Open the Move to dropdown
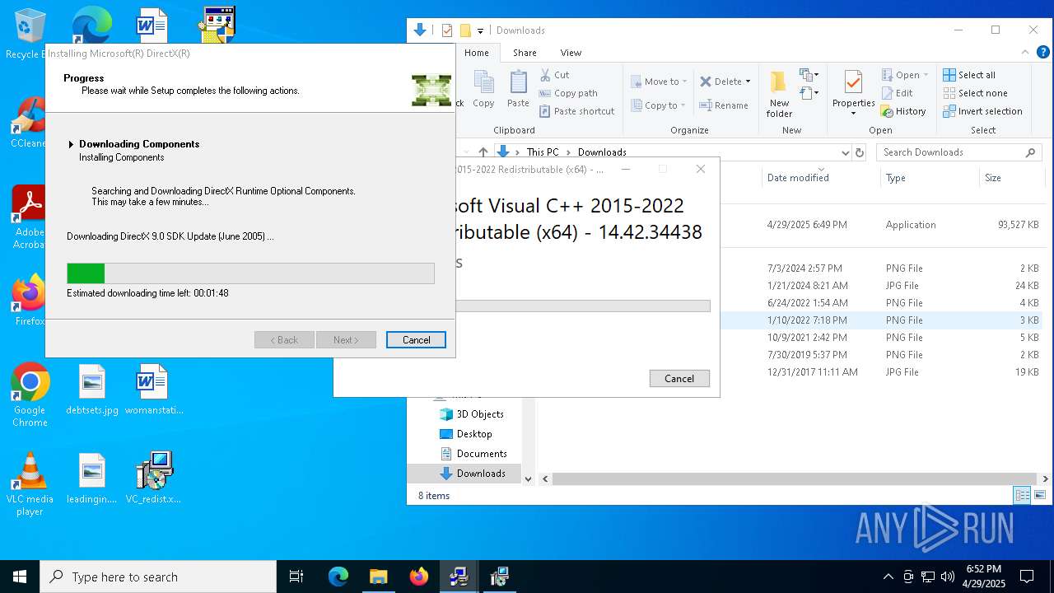 tap(659, 82)
